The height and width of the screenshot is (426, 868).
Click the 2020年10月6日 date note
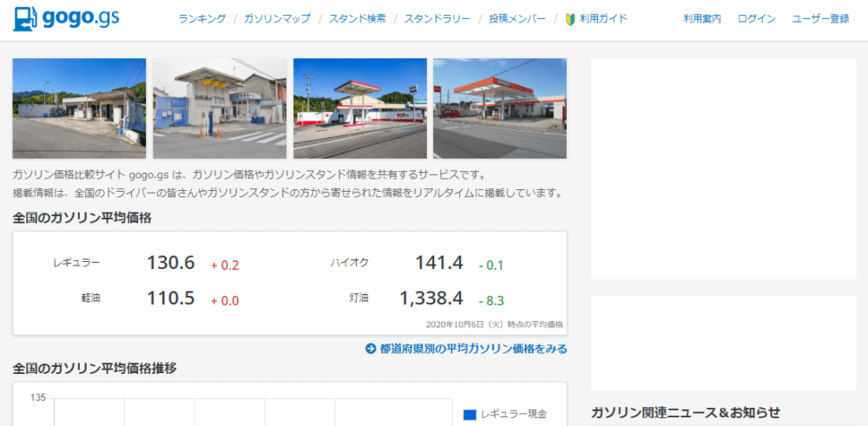tap(495, 324)
